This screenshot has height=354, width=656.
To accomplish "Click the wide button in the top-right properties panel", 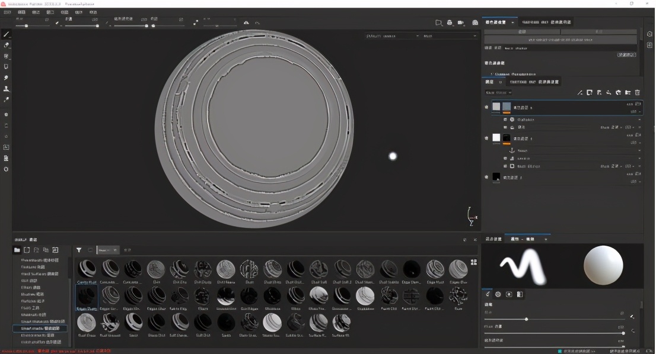I will [560, 40].
